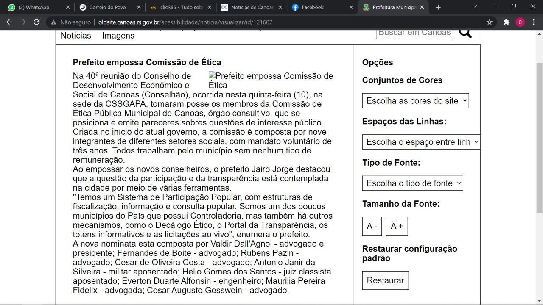Close the Prefeitura Municipal tab
The image size is (543, 305).
422,7
